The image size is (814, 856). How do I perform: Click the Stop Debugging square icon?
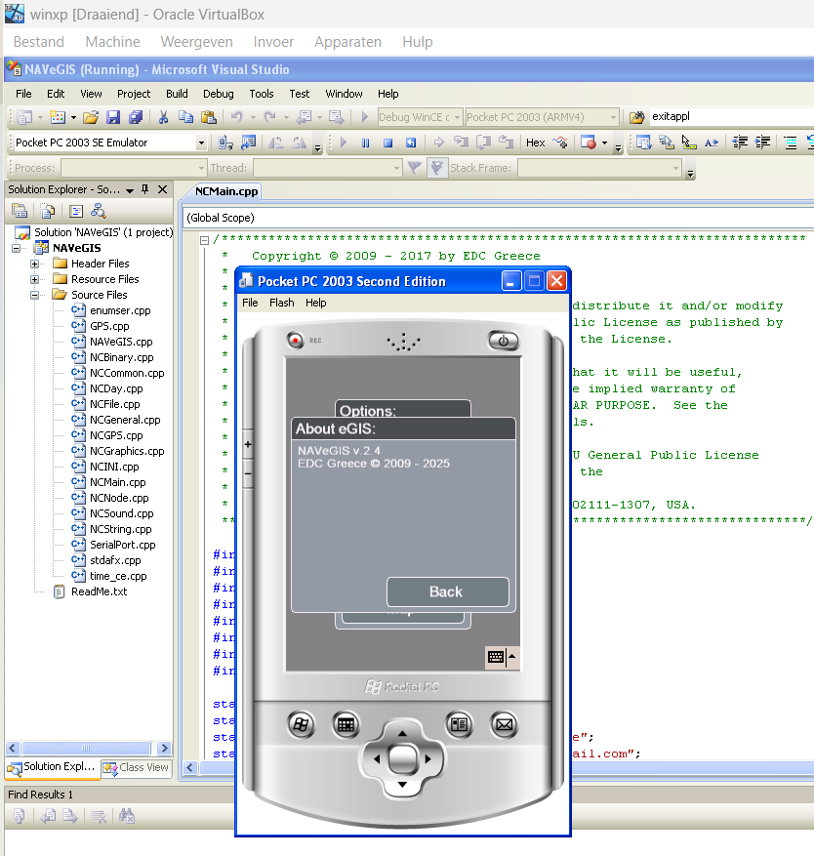pyautogui.click(x=387, y=143)
